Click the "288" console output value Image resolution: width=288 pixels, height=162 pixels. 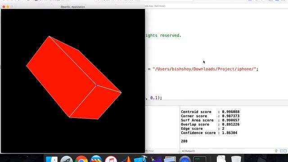click(184, 141)
